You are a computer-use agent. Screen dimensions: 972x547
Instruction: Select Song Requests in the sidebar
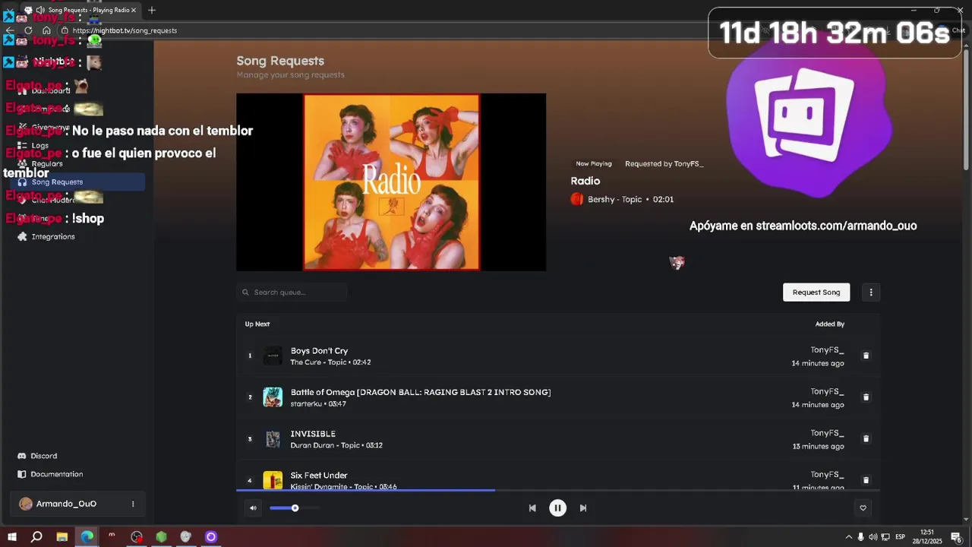click(x=77, y=182)
